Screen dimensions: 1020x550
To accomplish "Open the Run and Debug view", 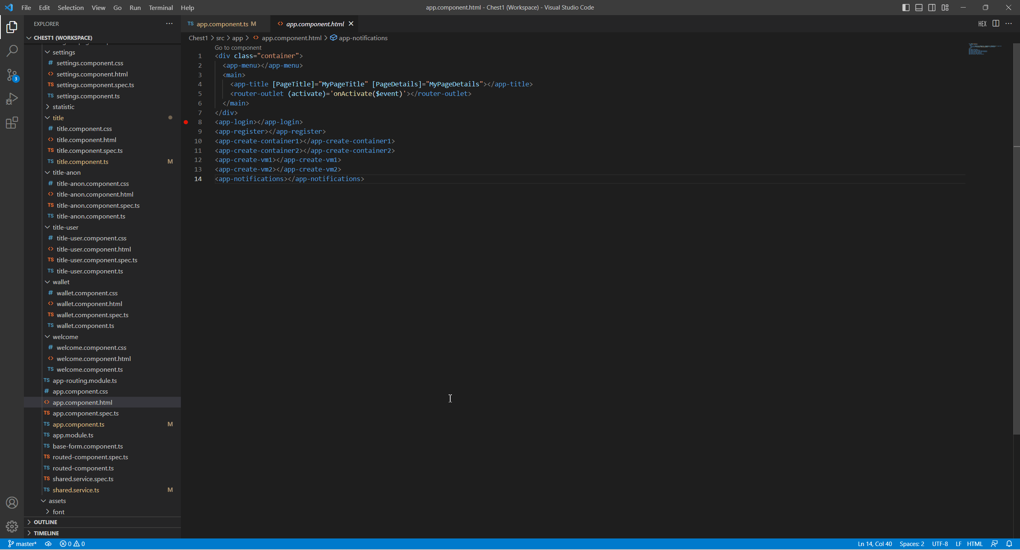I will point(12,98).
